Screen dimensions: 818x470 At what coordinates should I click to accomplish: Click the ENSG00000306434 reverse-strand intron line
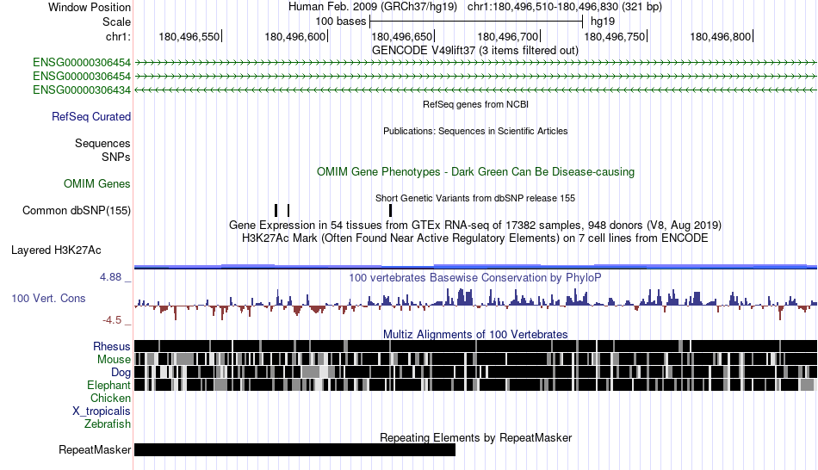pyautogui.click(x=476, y=90)
